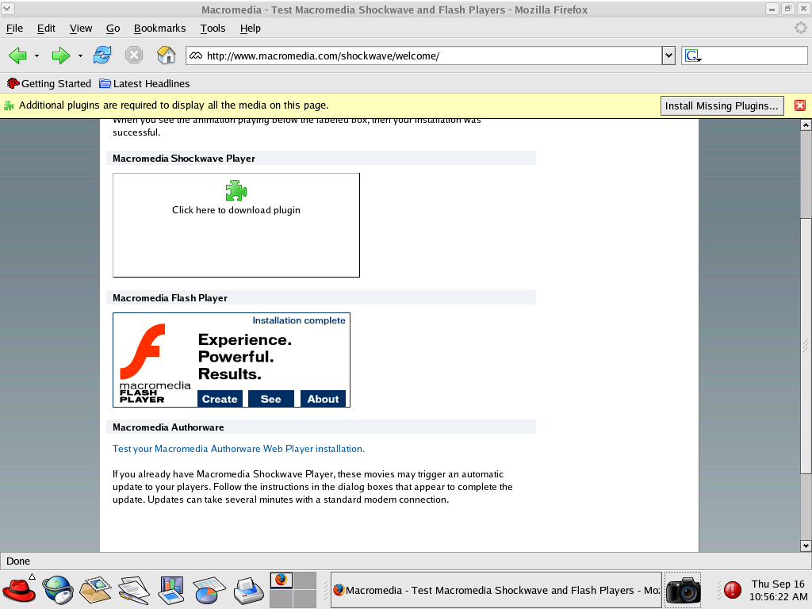
Task: Open the File menu
Action: tap(14, 29)
